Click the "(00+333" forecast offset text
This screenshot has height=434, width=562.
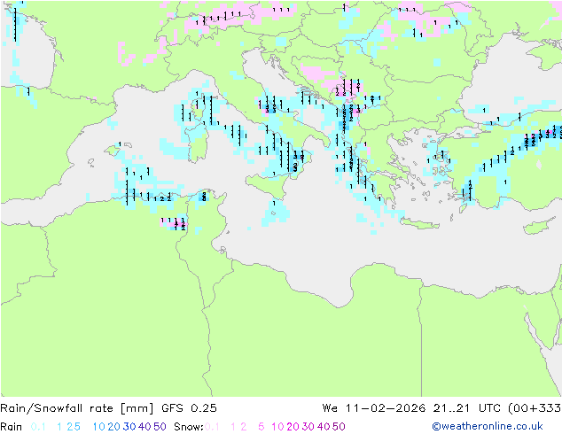535,408
